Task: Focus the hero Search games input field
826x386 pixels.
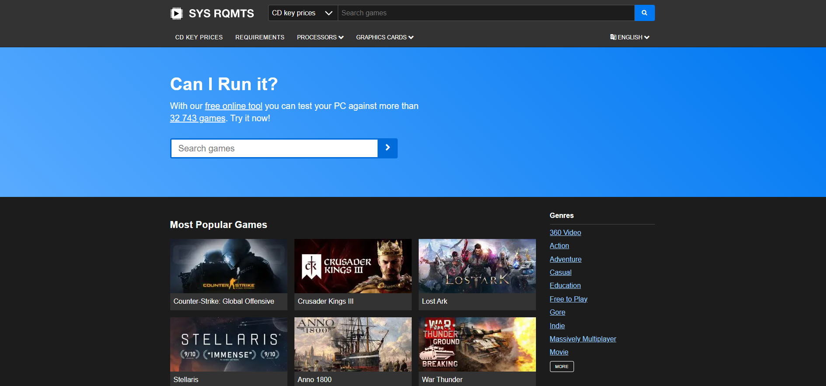Action: click(274, 148)
